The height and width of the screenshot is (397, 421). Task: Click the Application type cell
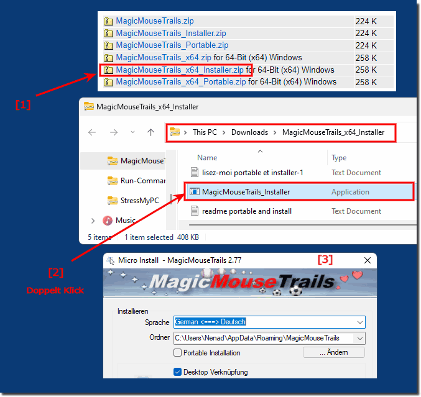coord(350,192)
